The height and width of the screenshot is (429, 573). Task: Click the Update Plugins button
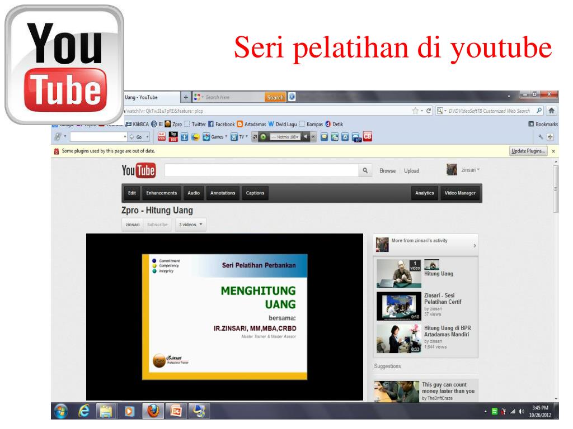tap(528, 151)
